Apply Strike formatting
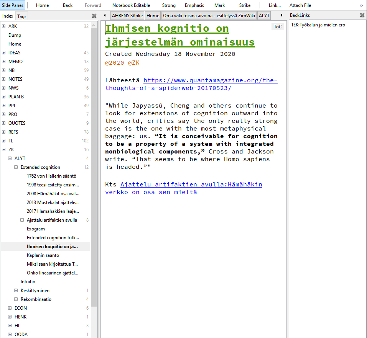The height and width of the screenshot is (338, 367). tap(245, 5)
